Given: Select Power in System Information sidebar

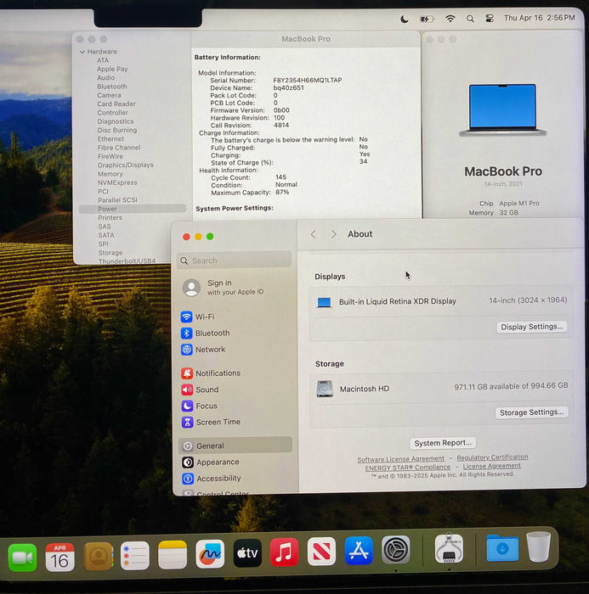Looking at the screenshot, I should click(133, 209).
